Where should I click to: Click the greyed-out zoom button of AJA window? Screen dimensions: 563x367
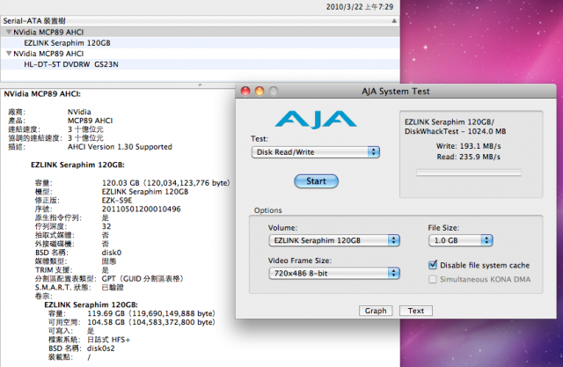[274, 92]
